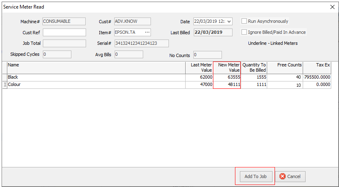Click the Quantity To Be Billed header
The width and height of the screenshot is (339, 187).
click(254, 67)
